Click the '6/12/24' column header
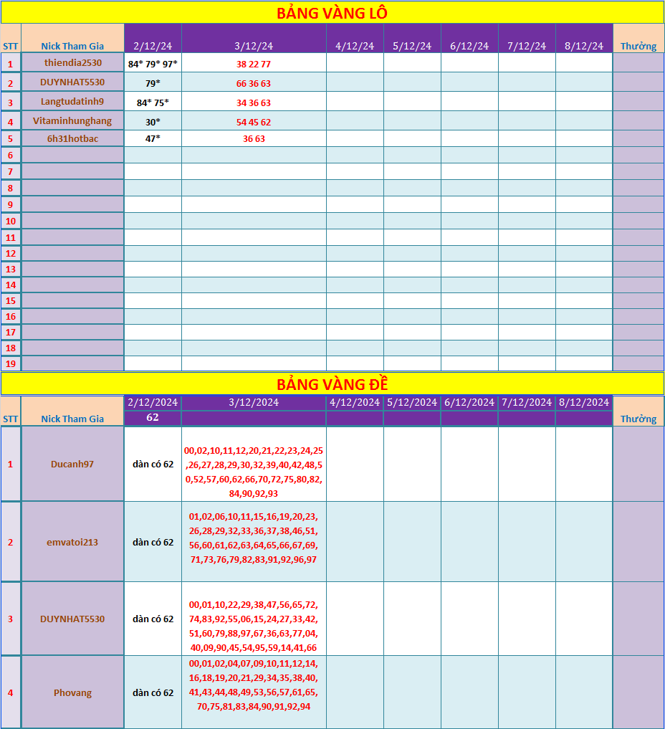 coord(469,38)
